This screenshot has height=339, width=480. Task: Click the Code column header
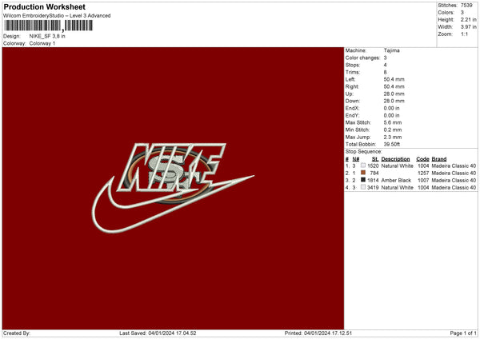(422, 159)
